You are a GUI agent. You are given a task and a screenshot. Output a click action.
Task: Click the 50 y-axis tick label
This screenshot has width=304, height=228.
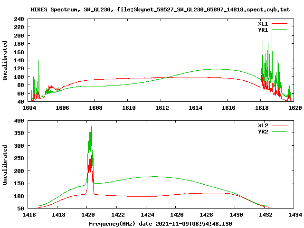point(20,209)
